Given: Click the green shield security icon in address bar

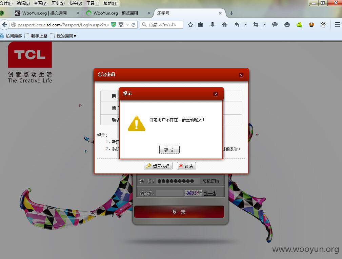Looking at the screenshot, I should (114, 25).
